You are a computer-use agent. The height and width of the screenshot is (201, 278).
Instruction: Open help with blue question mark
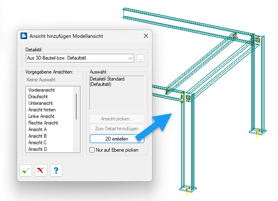click(x=56, y=171)
